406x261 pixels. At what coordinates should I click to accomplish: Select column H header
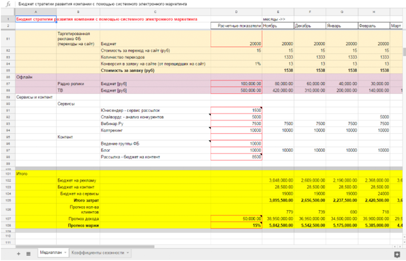374,12
